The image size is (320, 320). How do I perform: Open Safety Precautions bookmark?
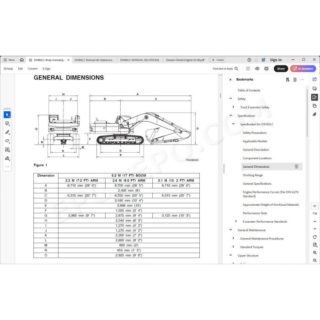coord(255,133)
